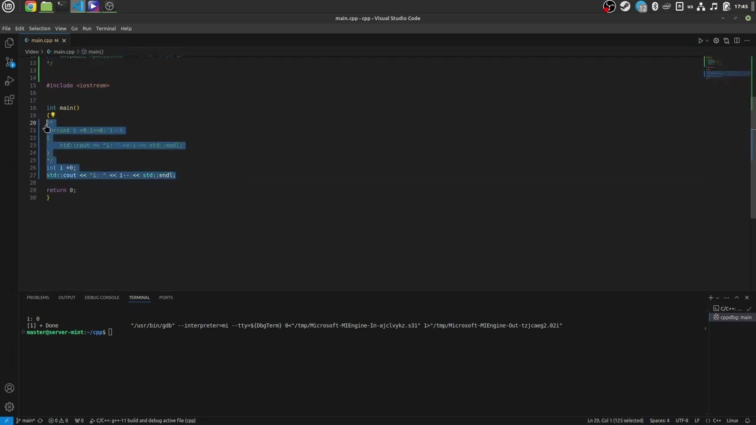The image size is (756, 425).
Task: Open the Manage gear at bottom-left
Action: [x=9, y=407]
